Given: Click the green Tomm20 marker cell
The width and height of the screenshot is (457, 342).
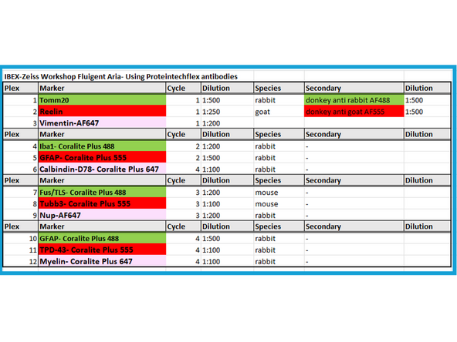Looking at the screenshot, I should tap(102, 100).
